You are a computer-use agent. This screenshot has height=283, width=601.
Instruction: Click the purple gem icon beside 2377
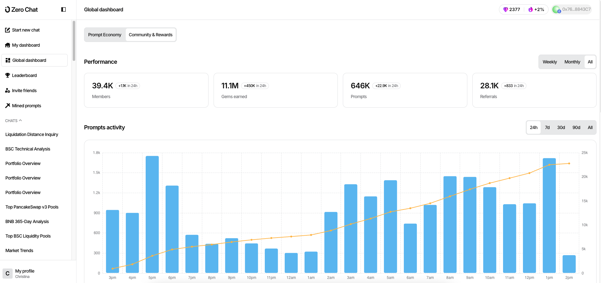click(x=506, y=9)
